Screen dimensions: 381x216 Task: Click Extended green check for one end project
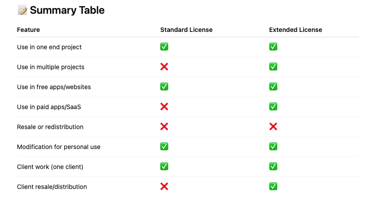[273, 47]
